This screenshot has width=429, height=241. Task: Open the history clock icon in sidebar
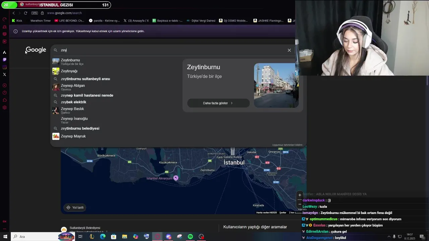pyautogui.click(x=4, y=93)
